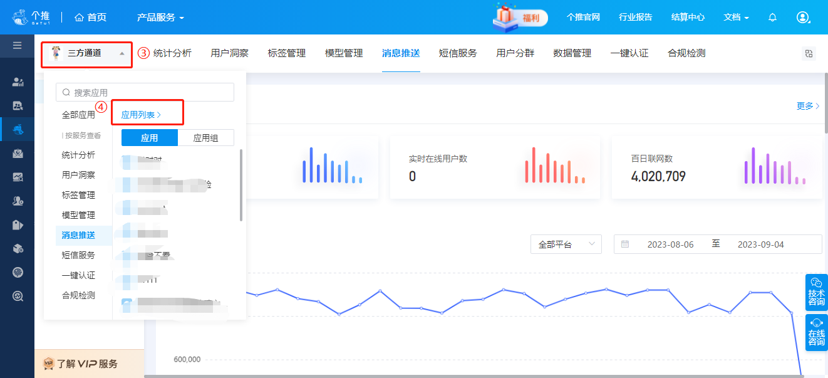Expand 产品服务 dropdown menu

(x=160, y=18)
